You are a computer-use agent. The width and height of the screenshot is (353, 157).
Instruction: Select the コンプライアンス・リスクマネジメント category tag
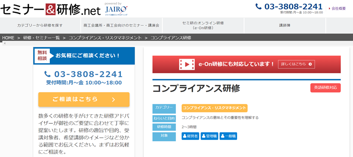pos(214,108)
